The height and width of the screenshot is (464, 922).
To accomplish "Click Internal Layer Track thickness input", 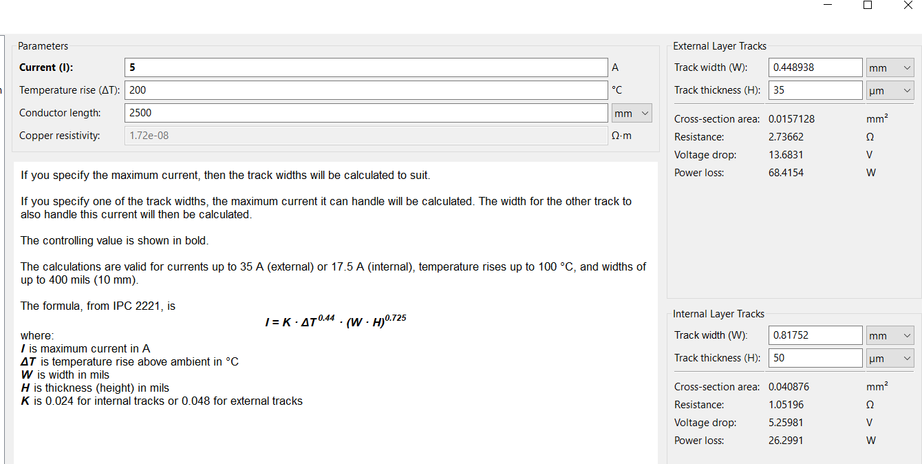I will click(815, 358).
